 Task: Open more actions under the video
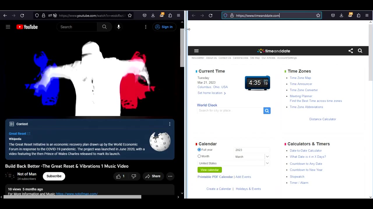170,176
